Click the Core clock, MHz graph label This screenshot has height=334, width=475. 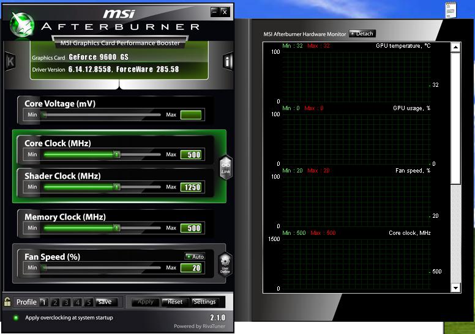410,233
